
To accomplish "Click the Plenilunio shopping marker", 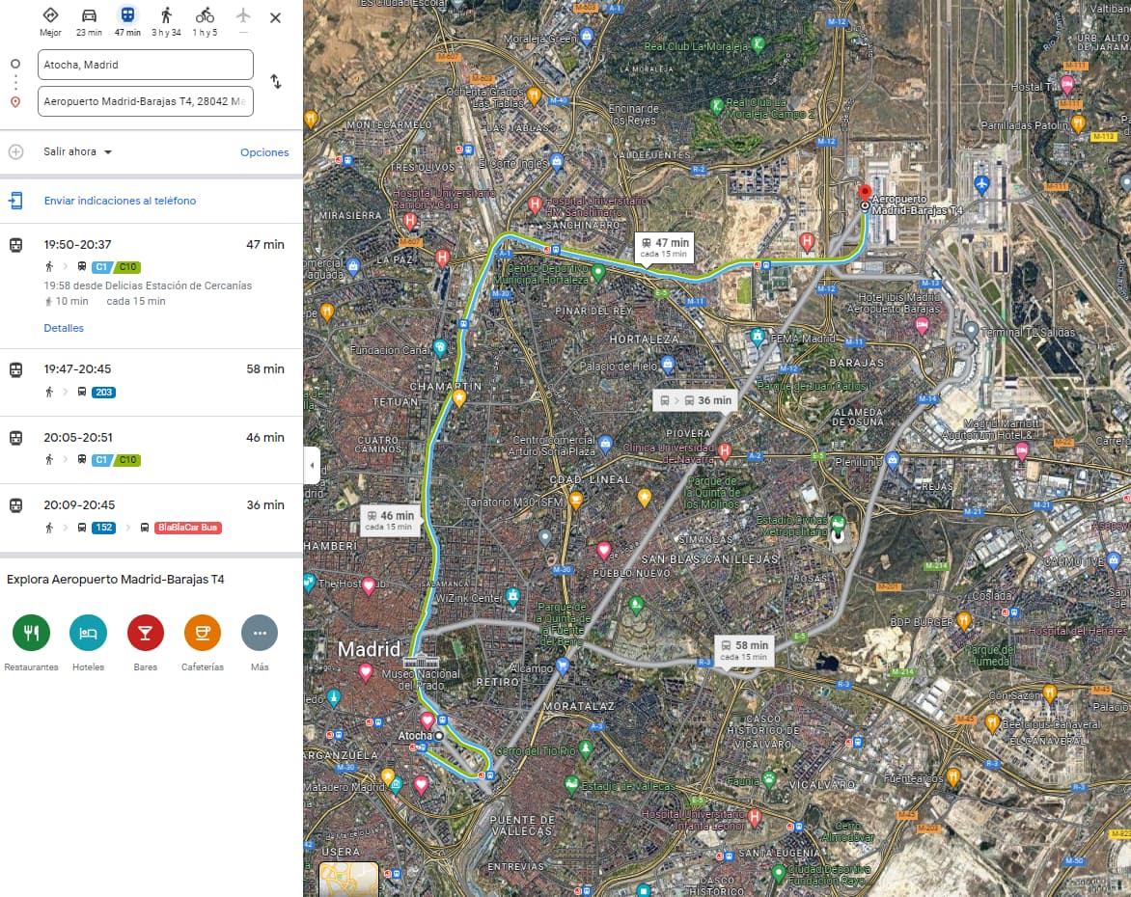I will point(893,459).
